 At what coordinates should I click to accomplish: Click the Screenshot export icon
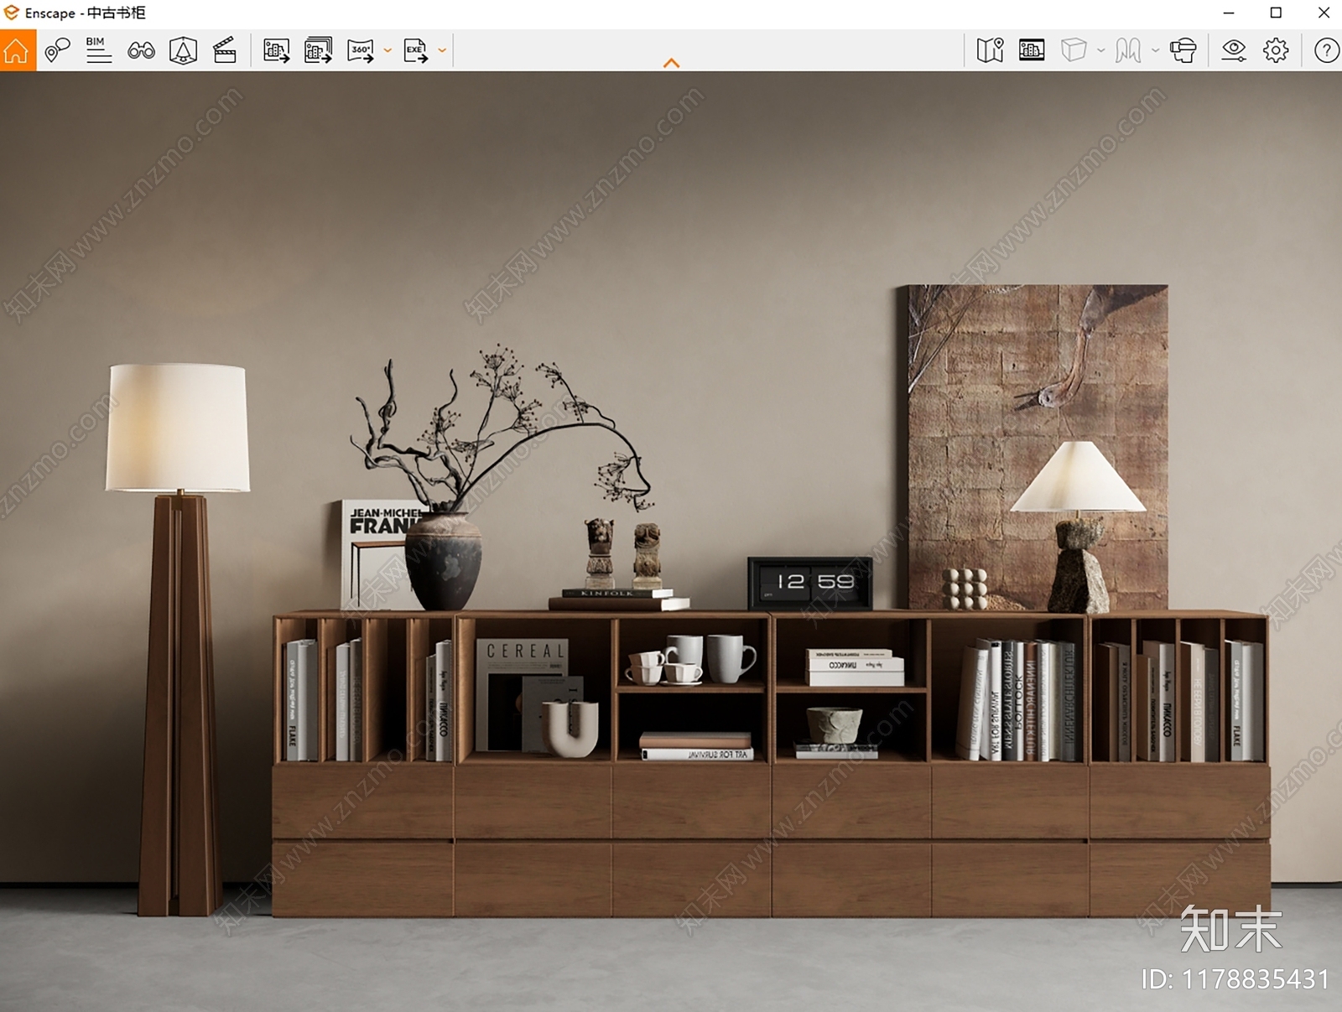point(276,50)
